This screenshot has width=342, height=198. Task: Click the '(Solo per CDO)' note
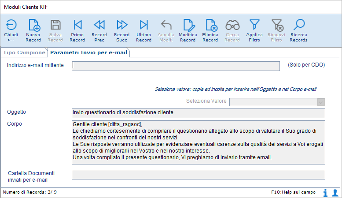pyautogui.click(x=306, y=65)
